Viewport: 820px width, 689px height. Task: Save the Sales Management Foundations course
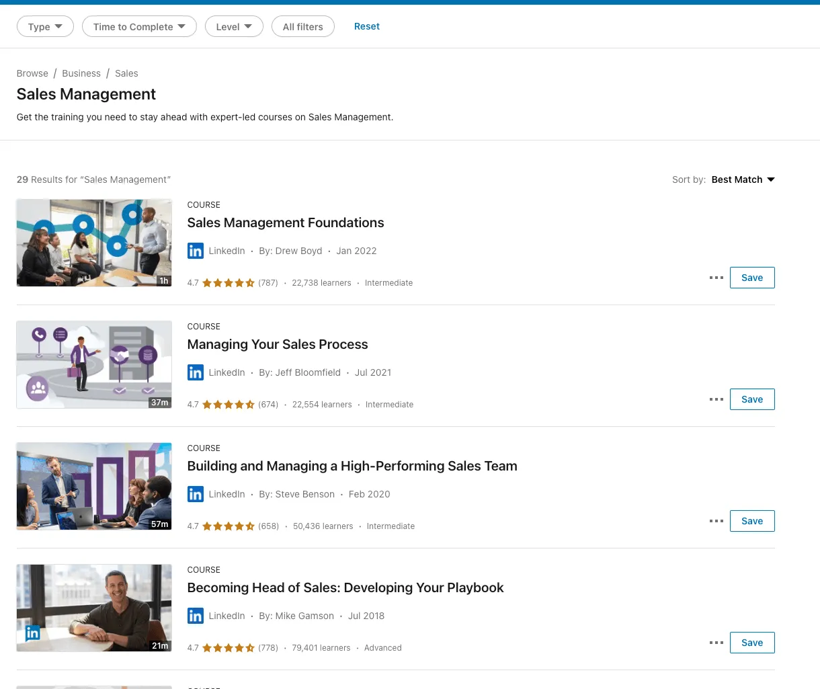click(751, 277)
